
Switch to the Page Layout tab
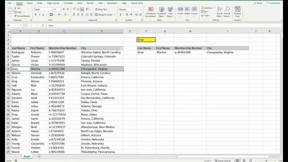(x=53, y=3)
